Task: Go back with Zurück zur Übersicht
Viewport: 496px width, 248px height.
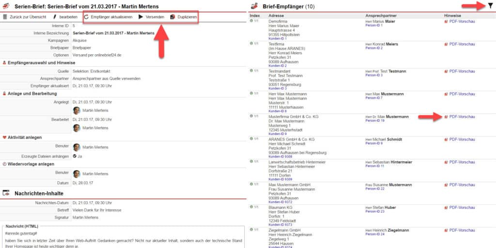Action: 29,17
